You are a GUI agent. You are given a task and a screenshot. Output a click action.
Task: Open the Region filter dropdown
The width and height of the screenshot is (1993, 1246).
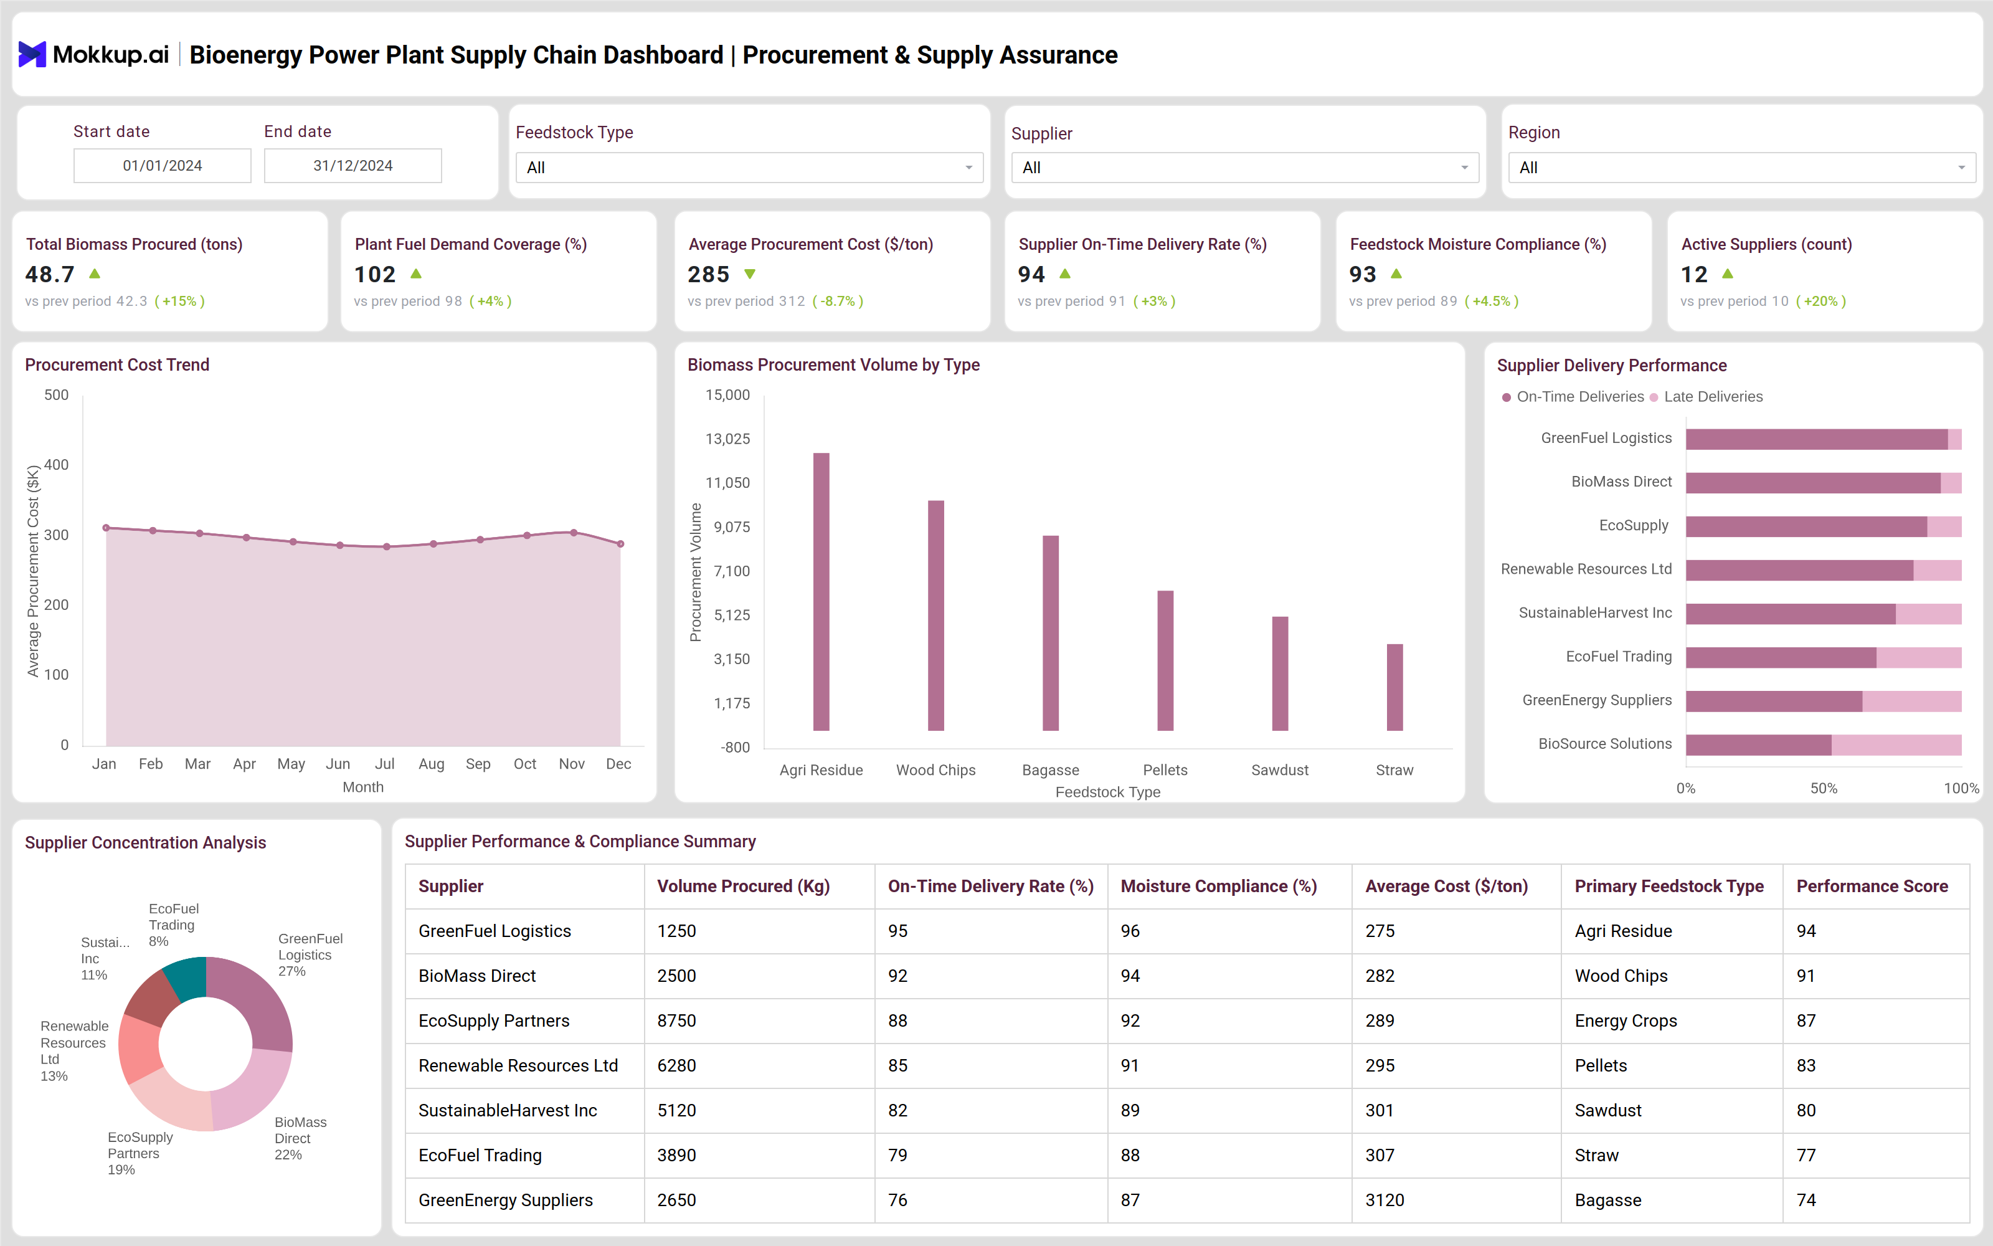pyautogui.click(x=1742, y=168)
